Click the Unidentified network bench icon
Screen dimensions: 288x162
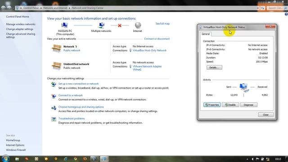pos(56,66)
